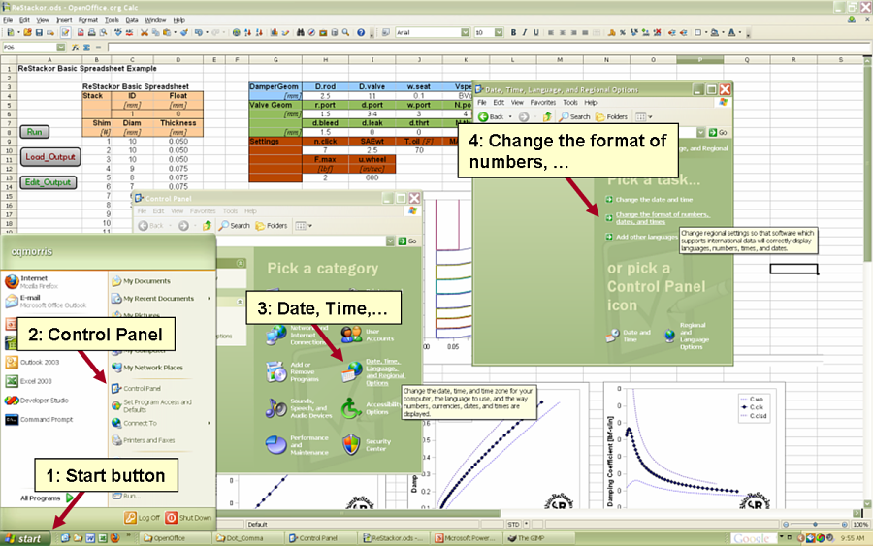Open the Font Size dropdown showing 10
Screen dimensions: 873x546
[499, 32]
